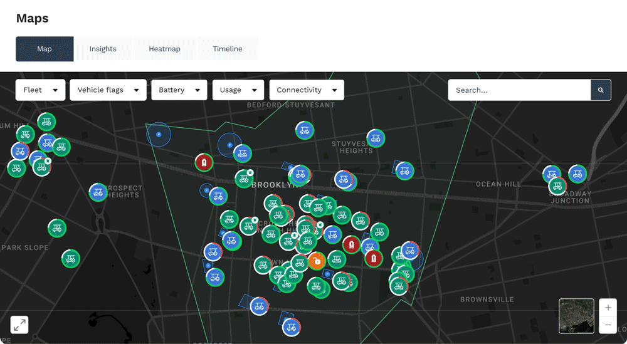Select green cart marker southeast of PARK SLOPE label
This screenshot has width=627, height=344.
tap(71, 259)
